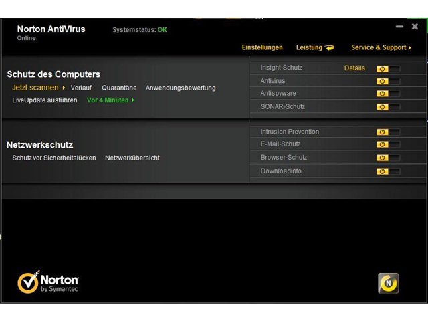Toggle the Insight-Schutz switch
Screen dimensions: 428x321
point(387,68)
